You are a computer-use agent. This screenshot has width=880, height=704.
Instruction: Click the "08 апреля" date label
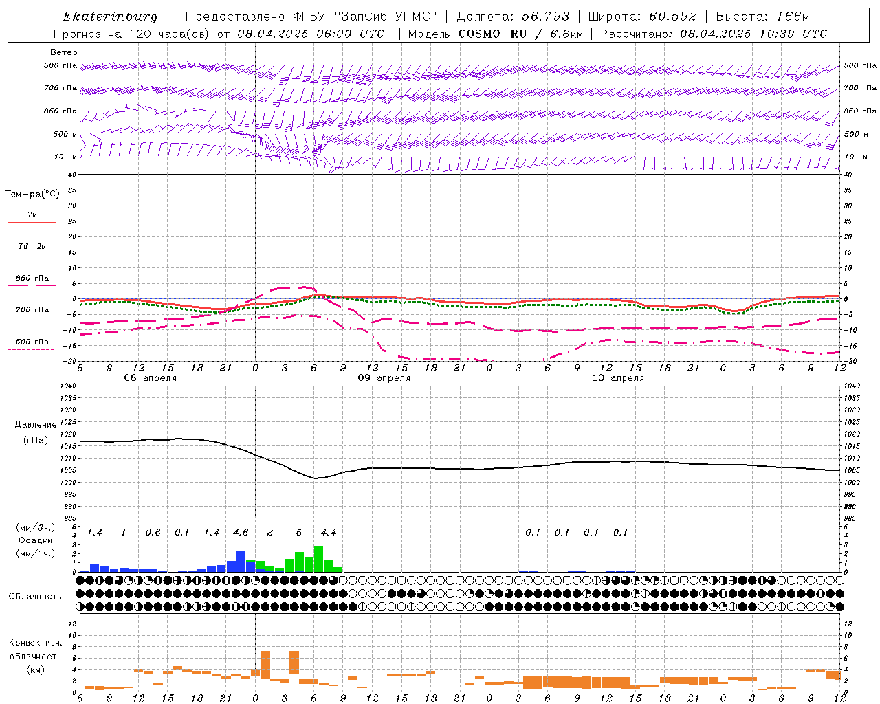pos(150,378)
